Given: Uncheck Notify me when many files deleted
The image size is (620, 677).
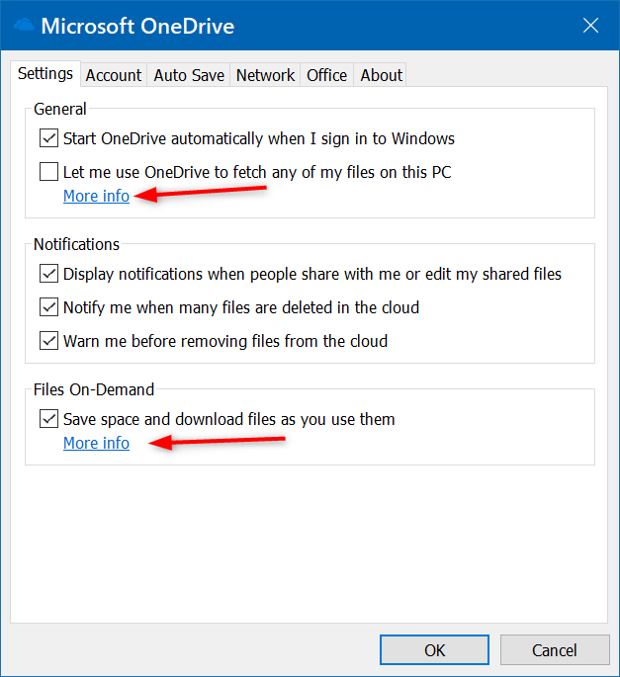Looking at the screenshot, I should pyautogui.click(x=48, y=307).
